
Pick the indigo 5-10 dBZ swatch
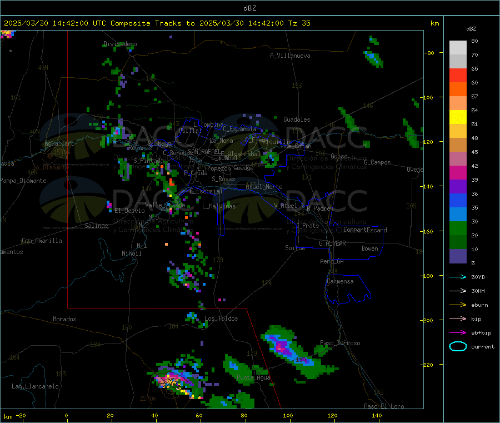tap(458, 256)
